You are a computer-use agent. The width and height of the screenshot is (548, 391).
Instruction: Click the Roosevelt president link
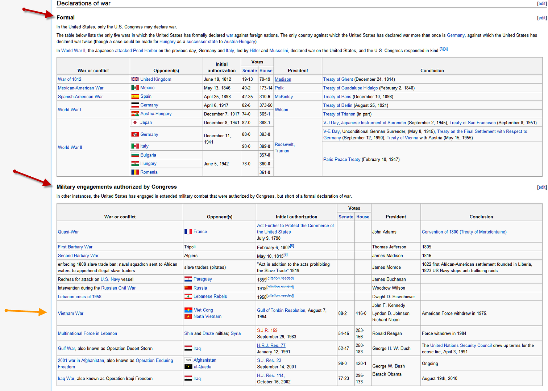pos(284,144)
